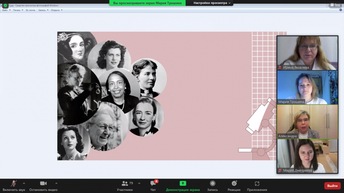Select Мария Дмитриева video thumbnail
The width and height of the screenshot is (344, 193).
pos(307,156)
